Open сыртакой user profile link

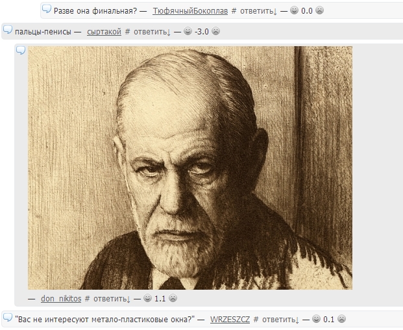click(104, 32)
